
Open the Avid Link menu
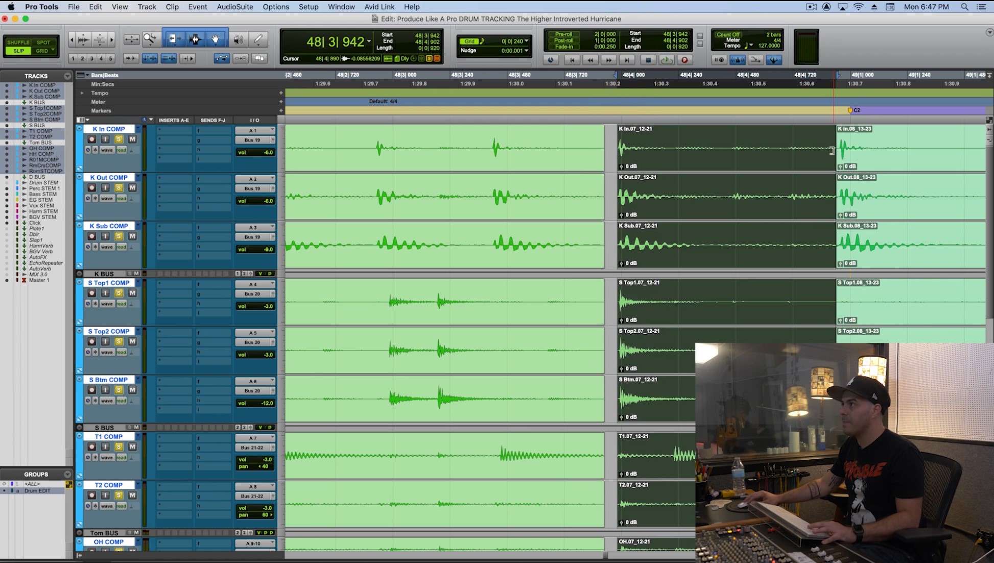point(380,7)
